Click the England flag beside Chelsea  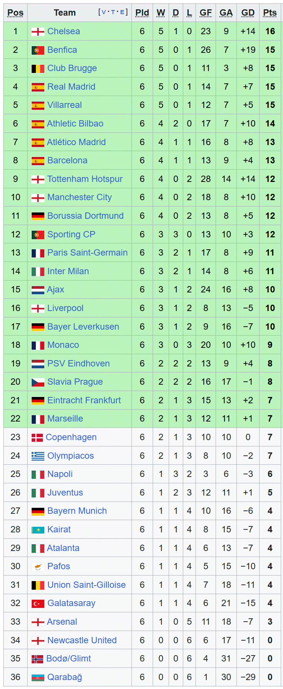click(38, 32)
